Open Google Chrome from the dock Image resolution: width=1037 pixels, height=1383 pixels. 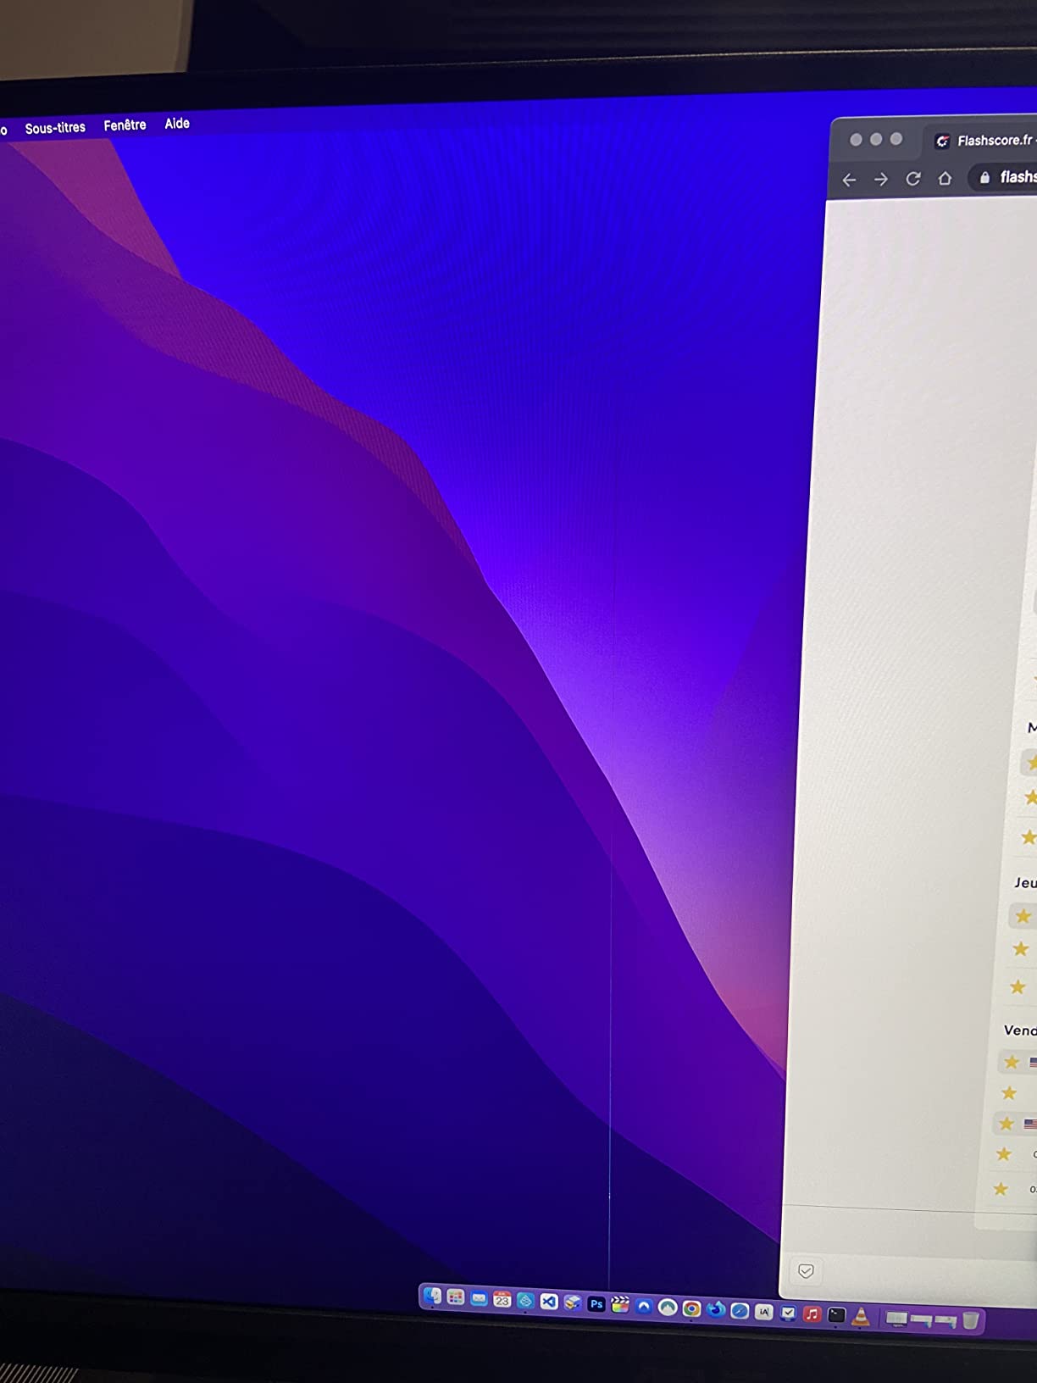coord(691,1308)
